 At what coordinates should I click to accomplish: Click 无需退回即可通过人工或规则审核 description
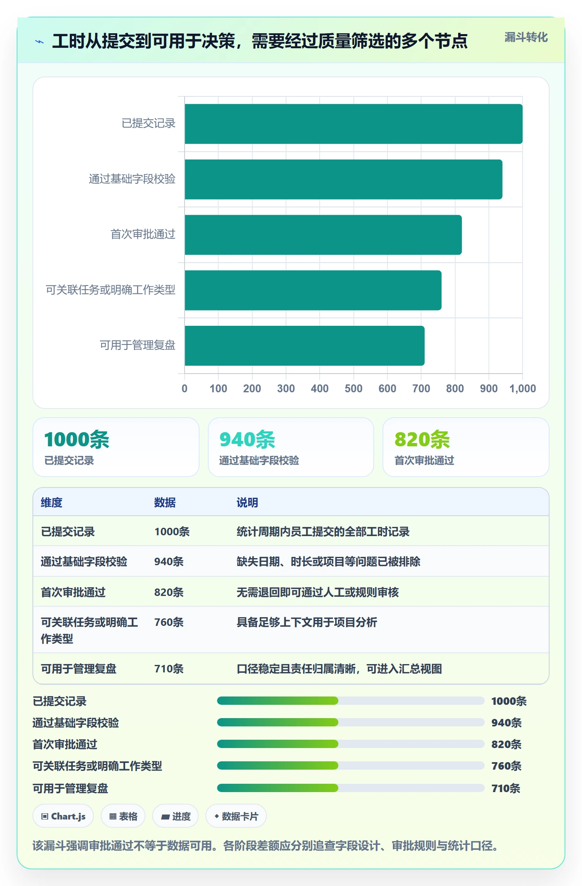[x=318, y=592]
